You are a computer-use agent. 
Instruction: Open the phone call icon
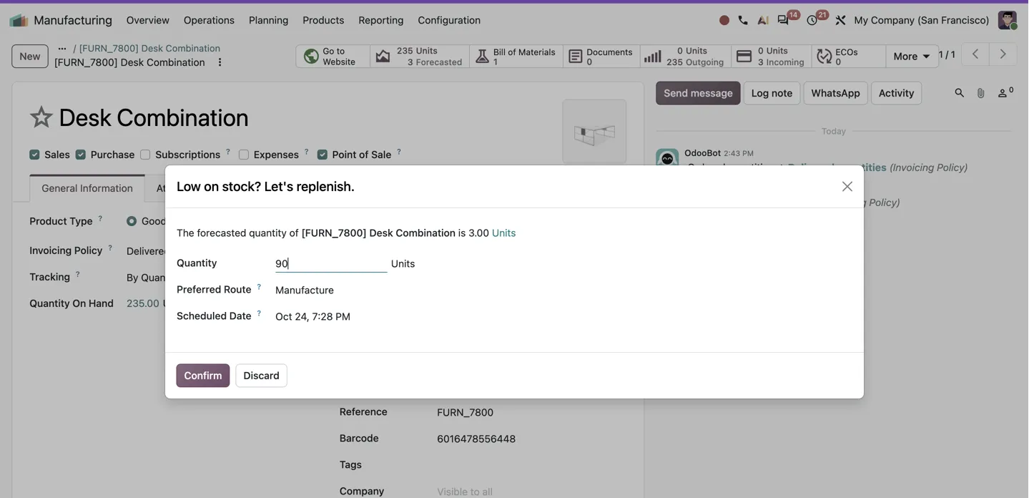point(743,20)
